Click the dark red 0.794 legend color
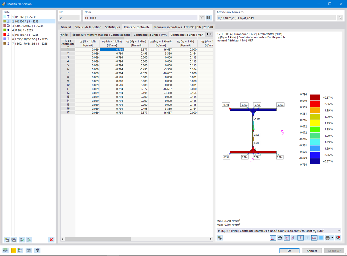 pos(315,98)
